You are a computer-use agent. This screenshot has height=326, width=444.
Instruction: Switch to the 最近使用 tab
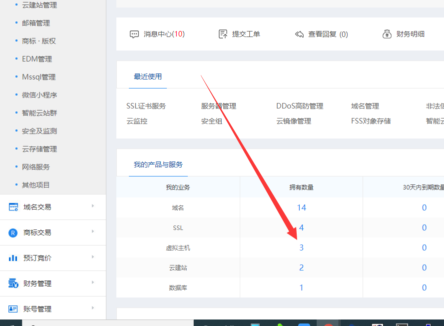click(148, 76)
